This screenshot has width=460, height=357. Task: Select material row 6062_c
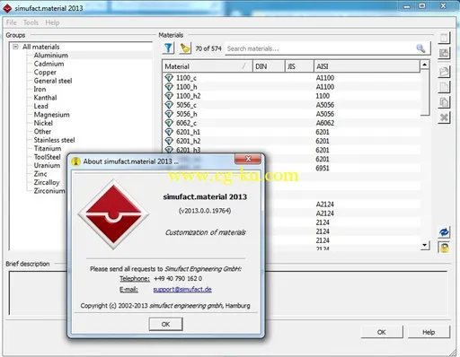point(291,123)
